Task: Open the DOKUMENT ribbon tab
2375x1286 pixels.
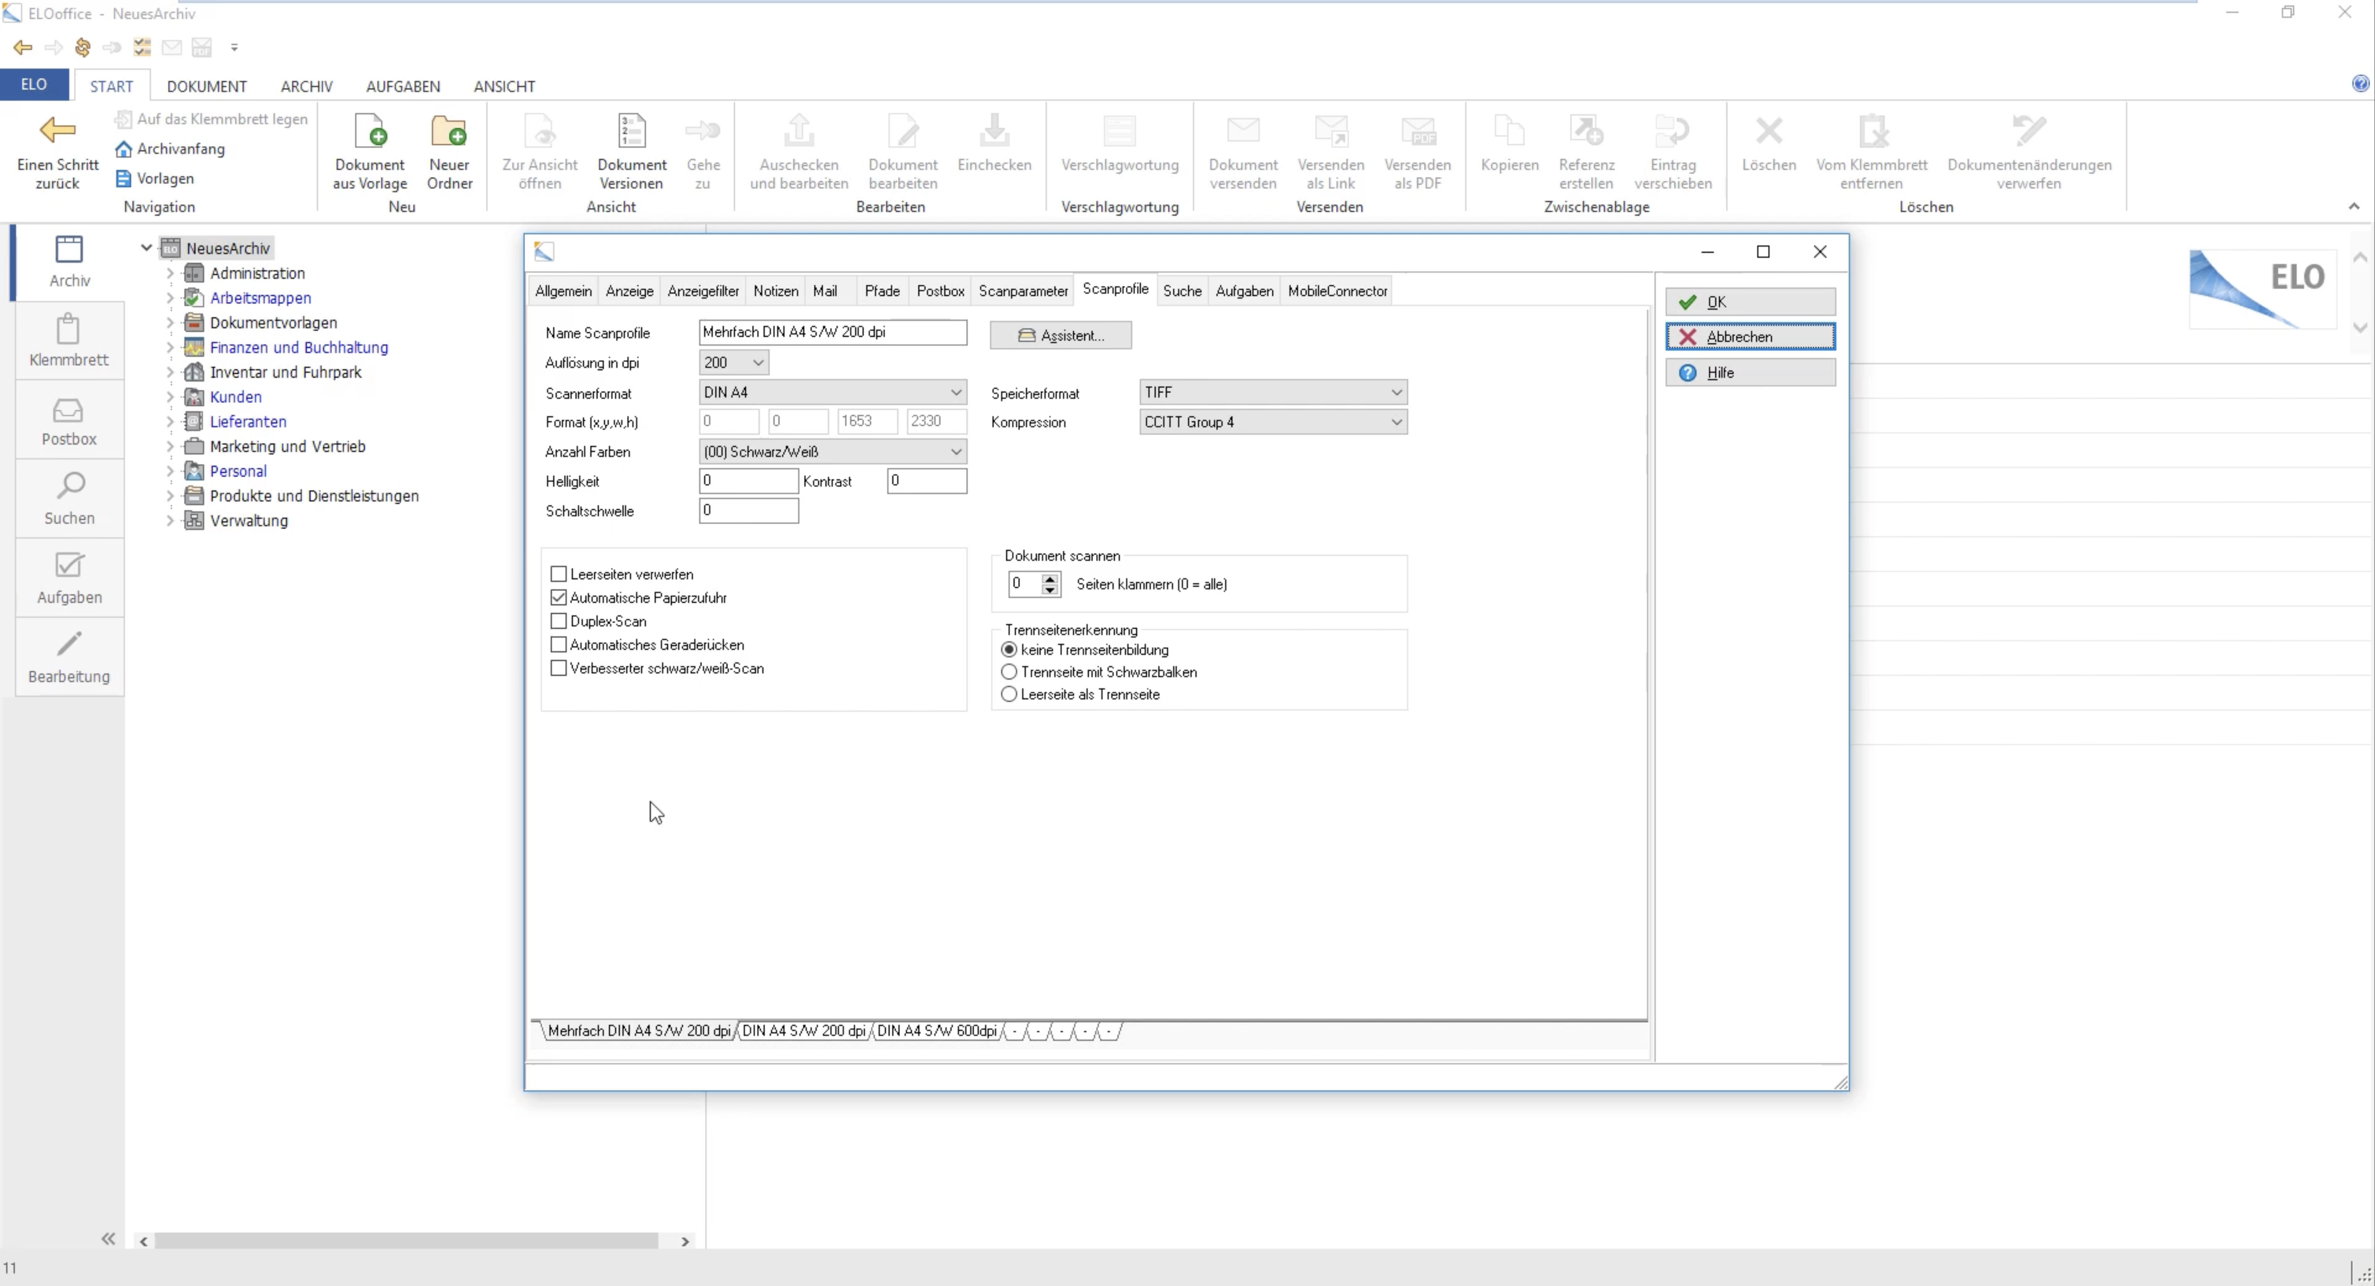Action: coord(207,86)
